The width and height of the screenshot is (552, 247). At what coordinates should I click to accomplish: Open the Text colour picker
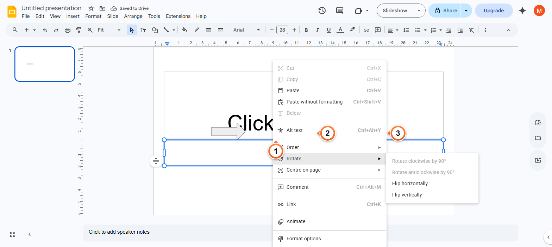pyautogui.click(x=340, y=30)
